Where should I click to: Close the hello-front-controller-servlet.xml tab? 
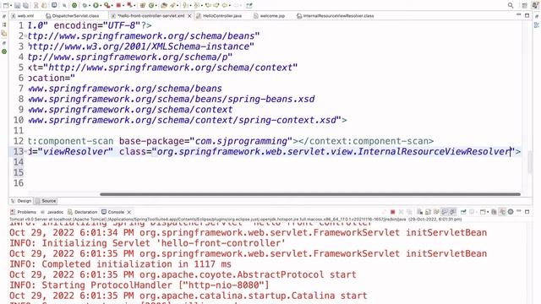[189, 16]
